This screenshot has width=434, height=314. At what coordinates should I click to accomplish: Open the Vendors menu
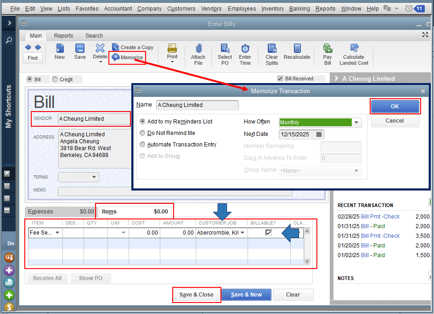[x=211, y=9]
